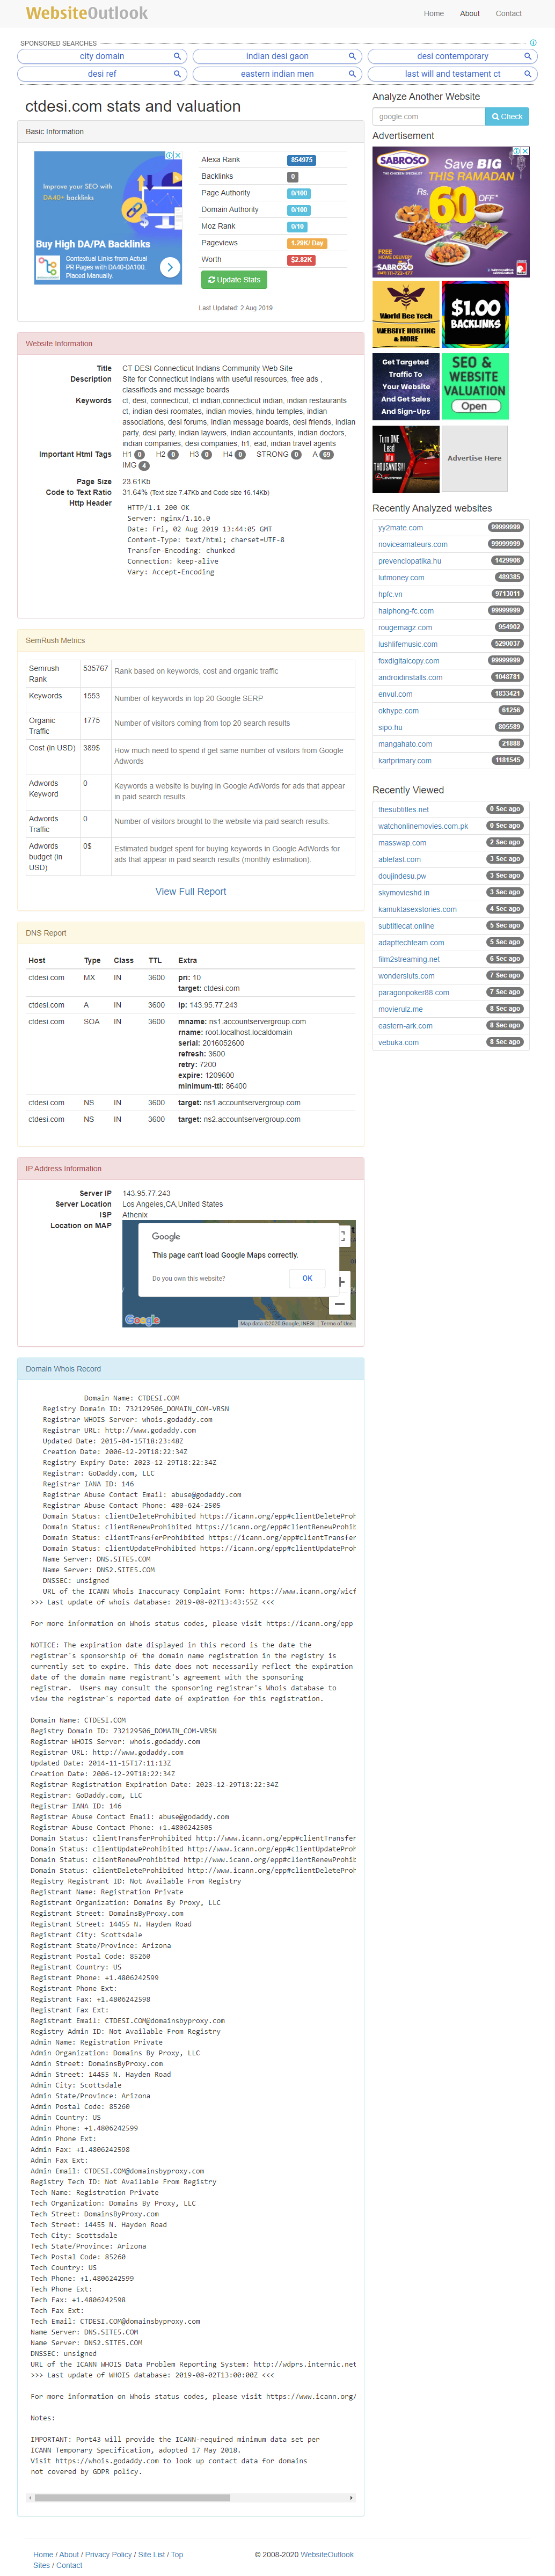The width and height of the screenshot is (555, 2576).
Task: Open footer Site List link
Action: click(x=153, y=2554)
